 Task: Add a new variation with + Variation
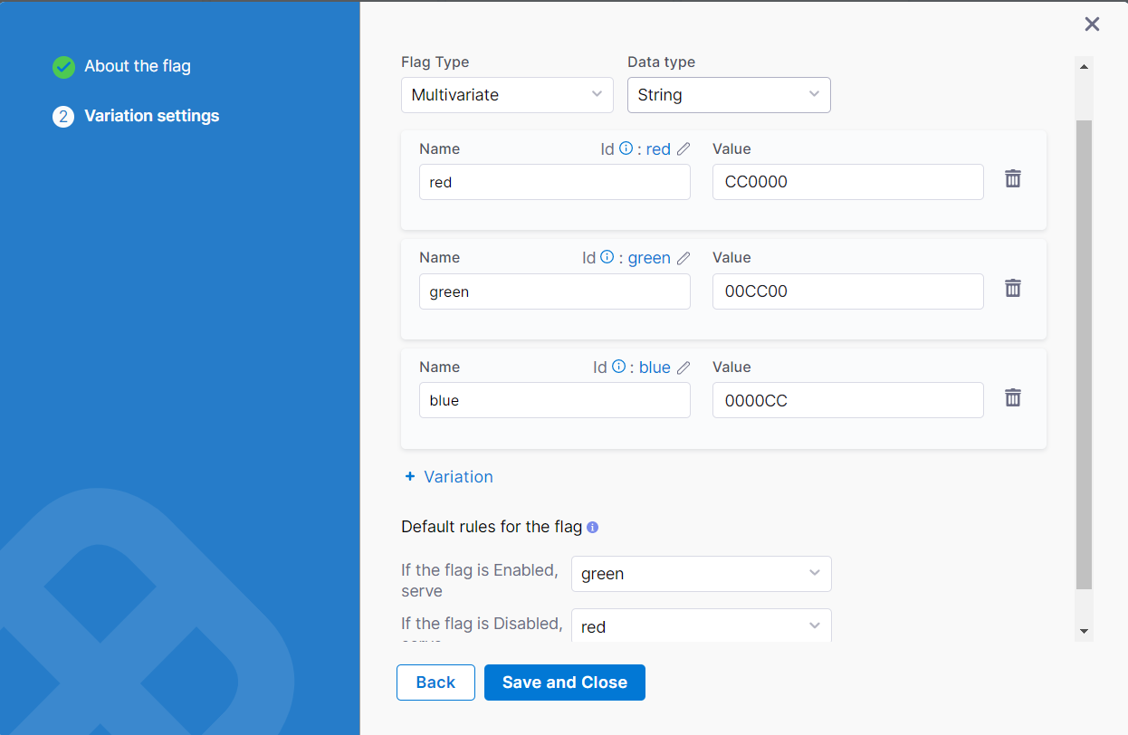coord(449,477)
